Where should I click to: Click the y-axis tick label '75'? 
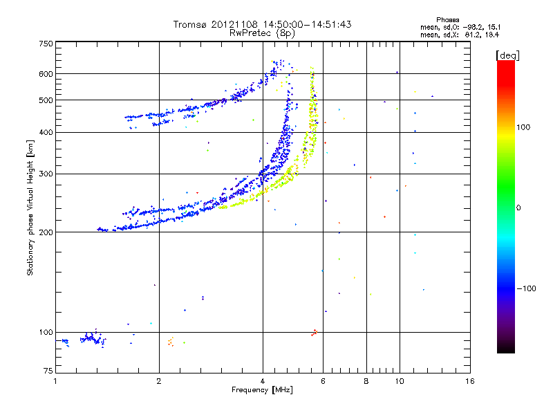pyautogui.click(x=48, y=371)
